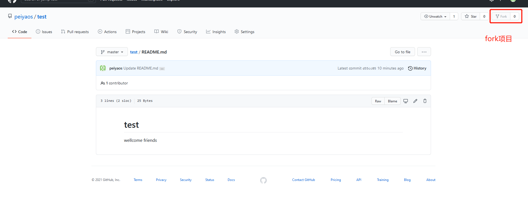Screen dimensions: 528x224
Task: Delete the file with trash icon
Action: (425, 101)
